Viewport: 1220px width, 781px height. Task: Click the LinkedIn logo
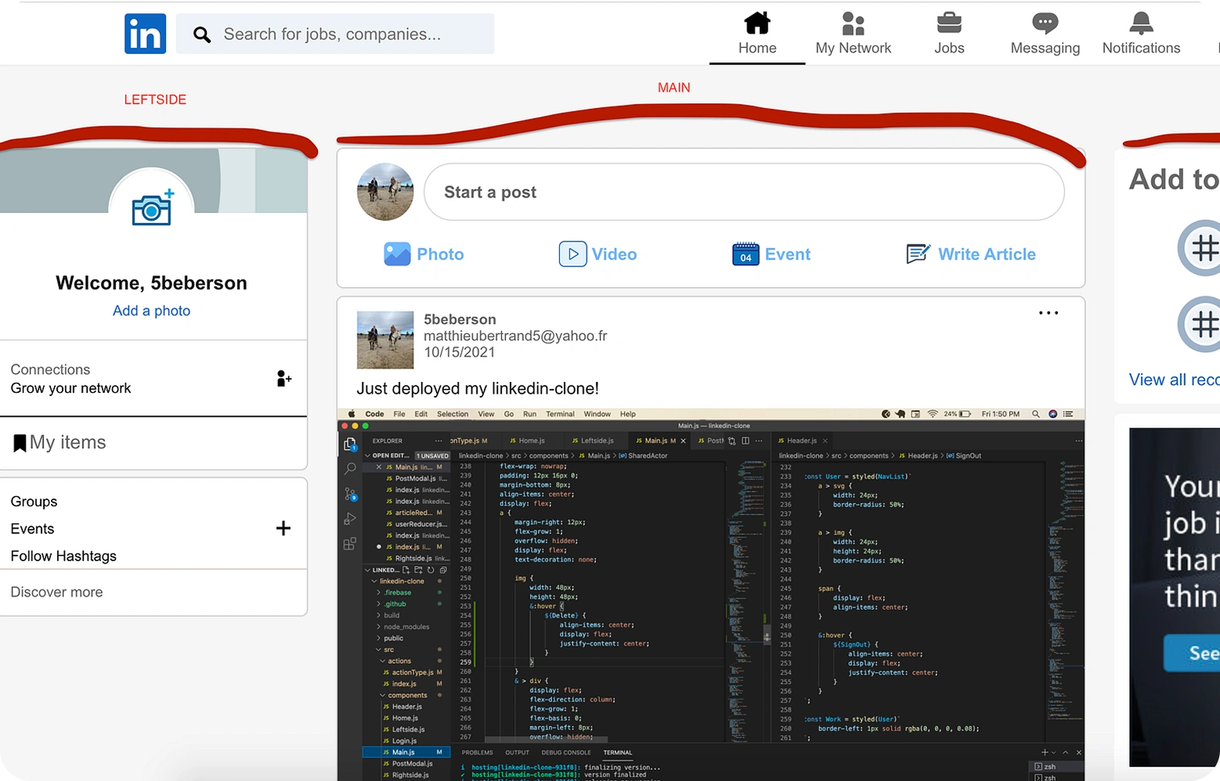pos(145,34)
